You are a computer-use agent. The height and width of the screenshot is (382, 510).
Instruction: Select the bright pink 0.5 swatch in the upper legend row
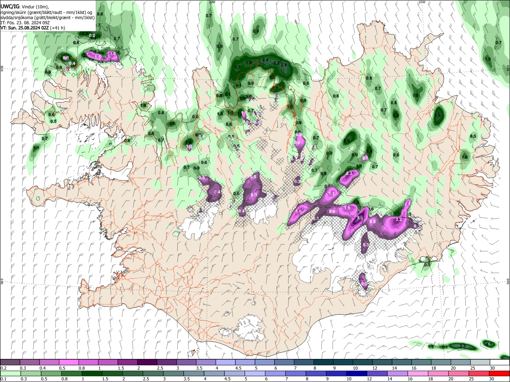click(69, 363)
